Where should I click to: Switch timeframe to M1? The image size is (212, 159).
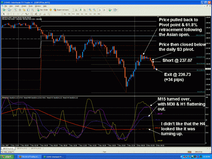click(65, 14)
